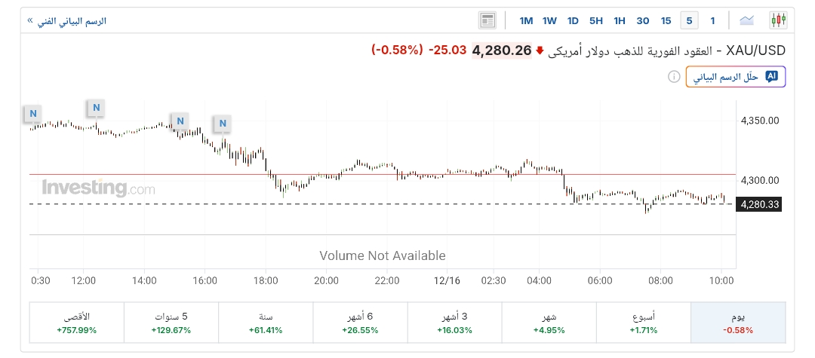Image resolution: width=815 pixels, height=358 pixels.
Task: Select the 1D timeframe
Action: click(573, 20)
